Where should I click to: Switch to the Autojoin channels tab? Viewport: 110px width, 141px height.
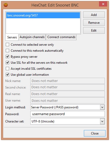[32, 37]
